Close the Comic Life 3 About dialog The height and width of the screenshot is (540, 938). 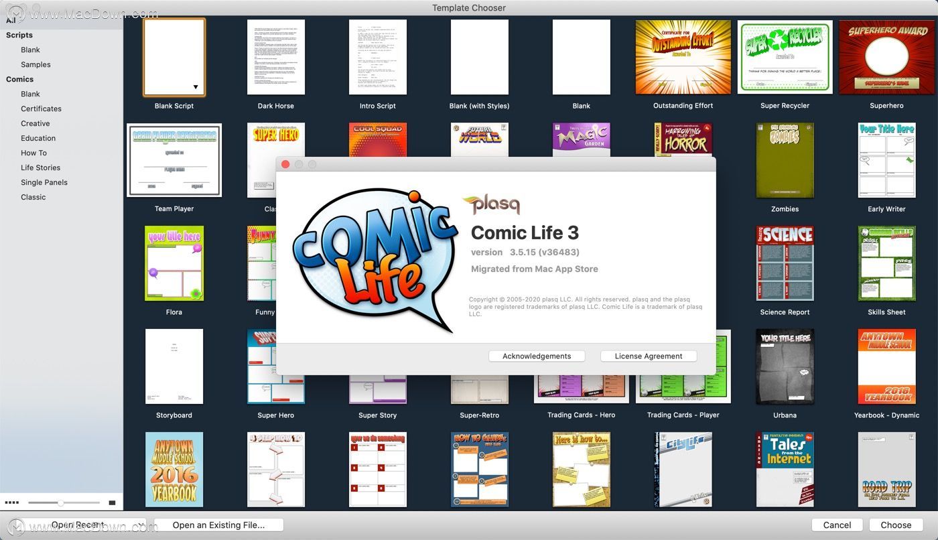tap(285, 164)
